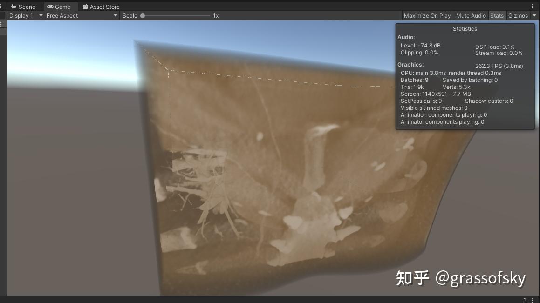Click the Statistics overlay panel
The image size is (540, 303).
pyautogui.click(x=465, y=77)
